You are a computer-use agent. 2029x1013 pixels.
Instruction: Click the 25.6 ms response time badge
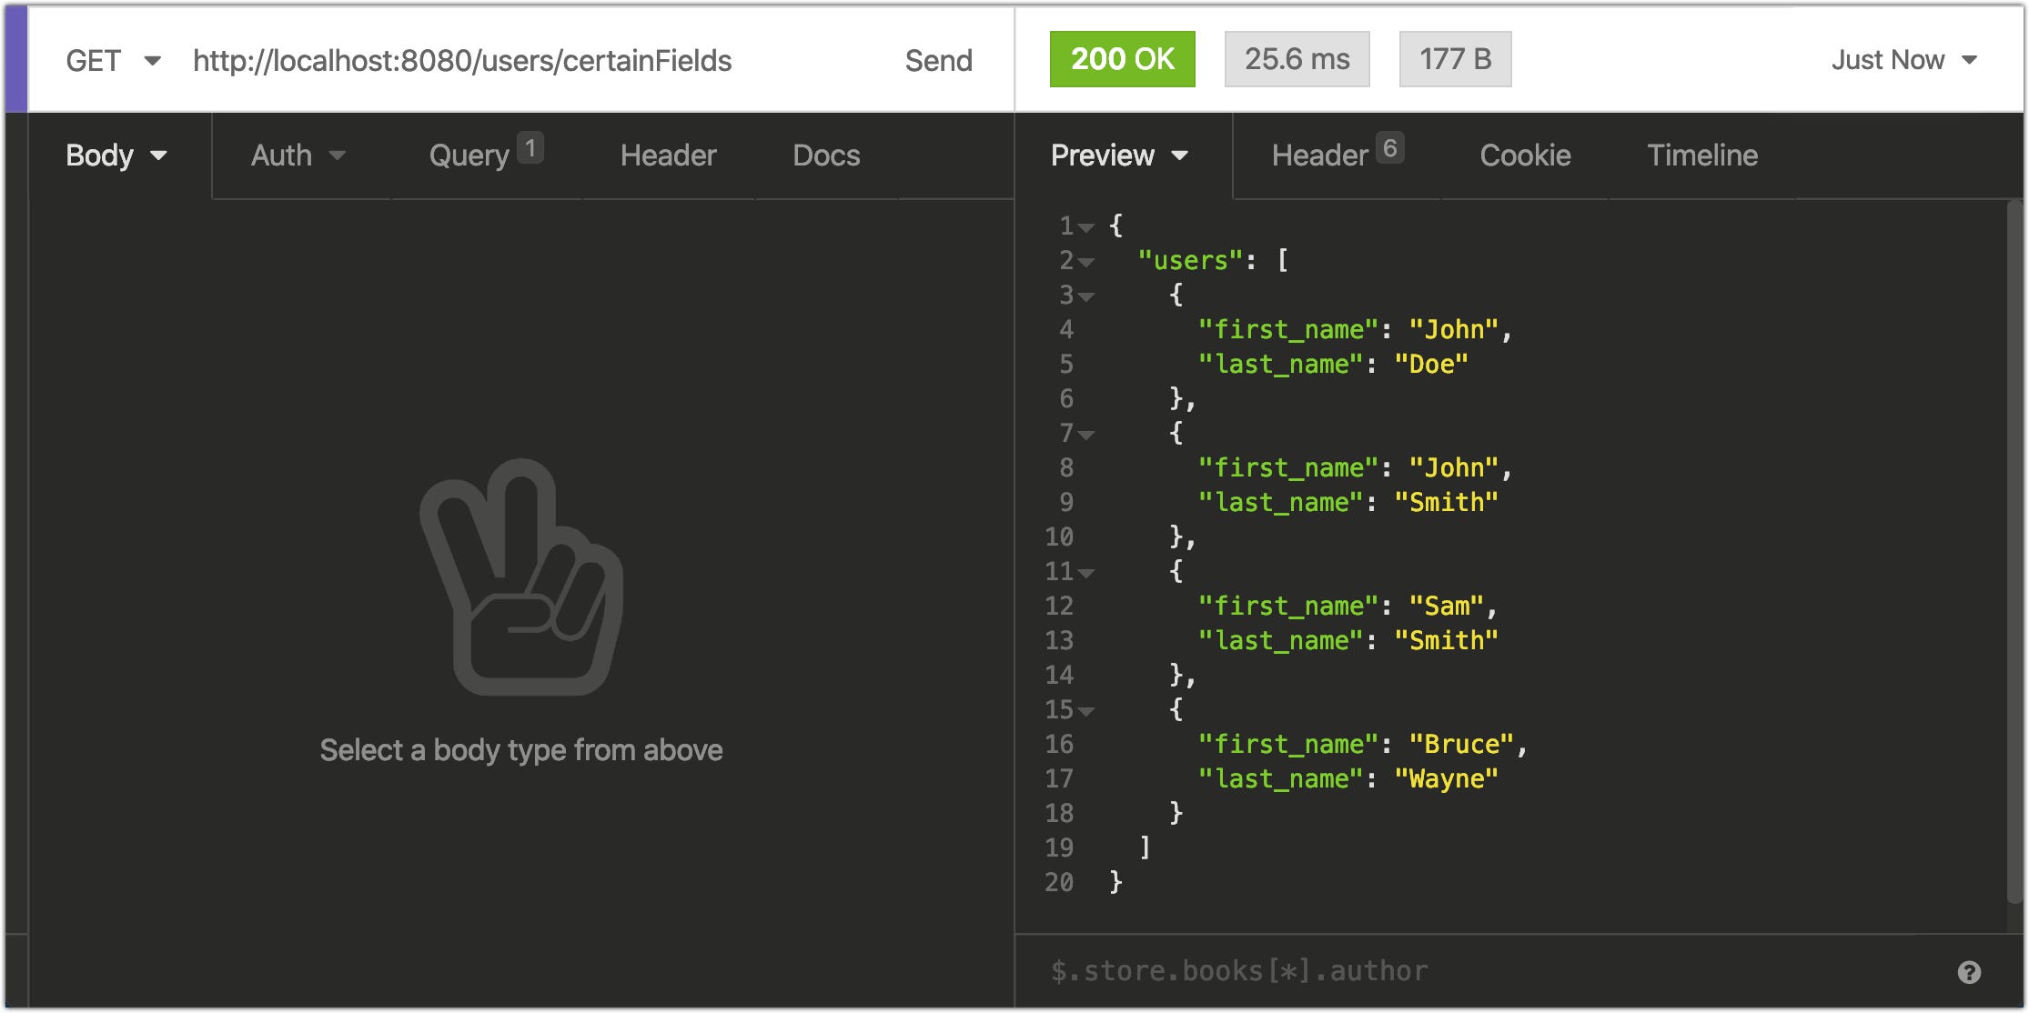tap(1297, 59)
